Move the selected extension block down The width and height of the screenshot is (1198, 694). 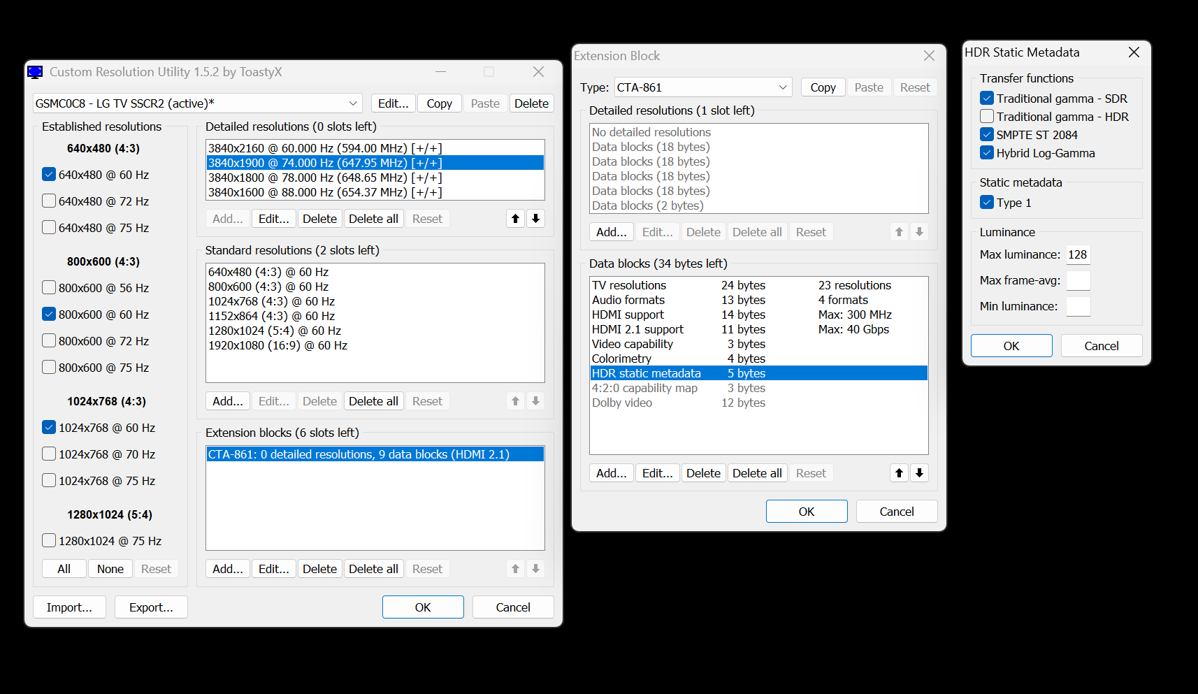(x=535, y=568)
